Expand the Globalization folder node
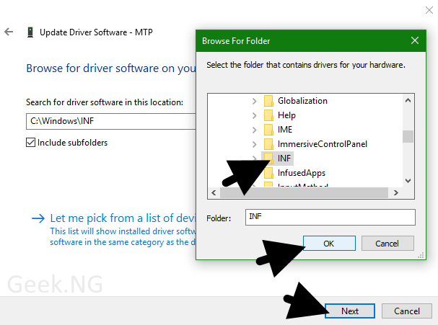The image size is (438, 325). (254, 101)
